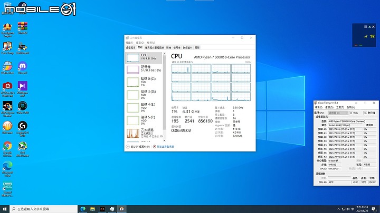The image size is (380, 213).
Task: Open the volume icon in system tray
Action: 348,209
